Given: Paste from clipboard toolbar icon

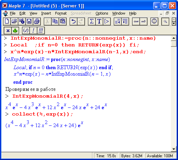Looking at the screenshot, I should [63, 21].
